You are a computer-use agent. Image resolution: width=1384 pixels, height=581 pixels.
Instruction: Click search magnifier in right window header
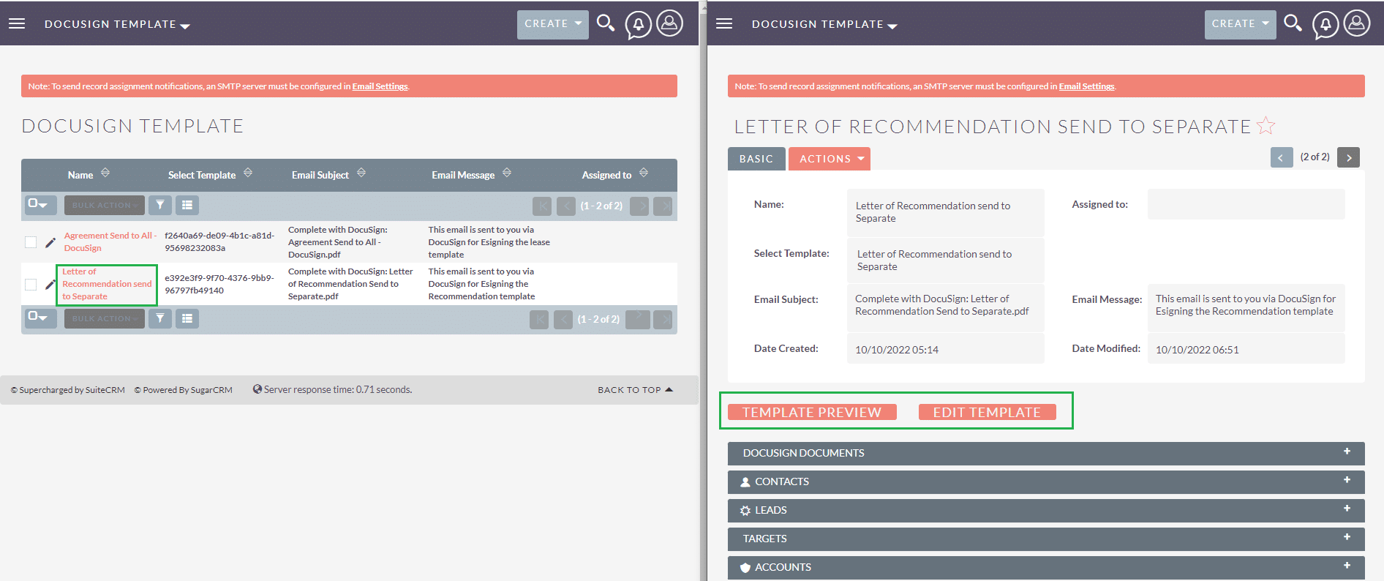(x=1293, y=23)
